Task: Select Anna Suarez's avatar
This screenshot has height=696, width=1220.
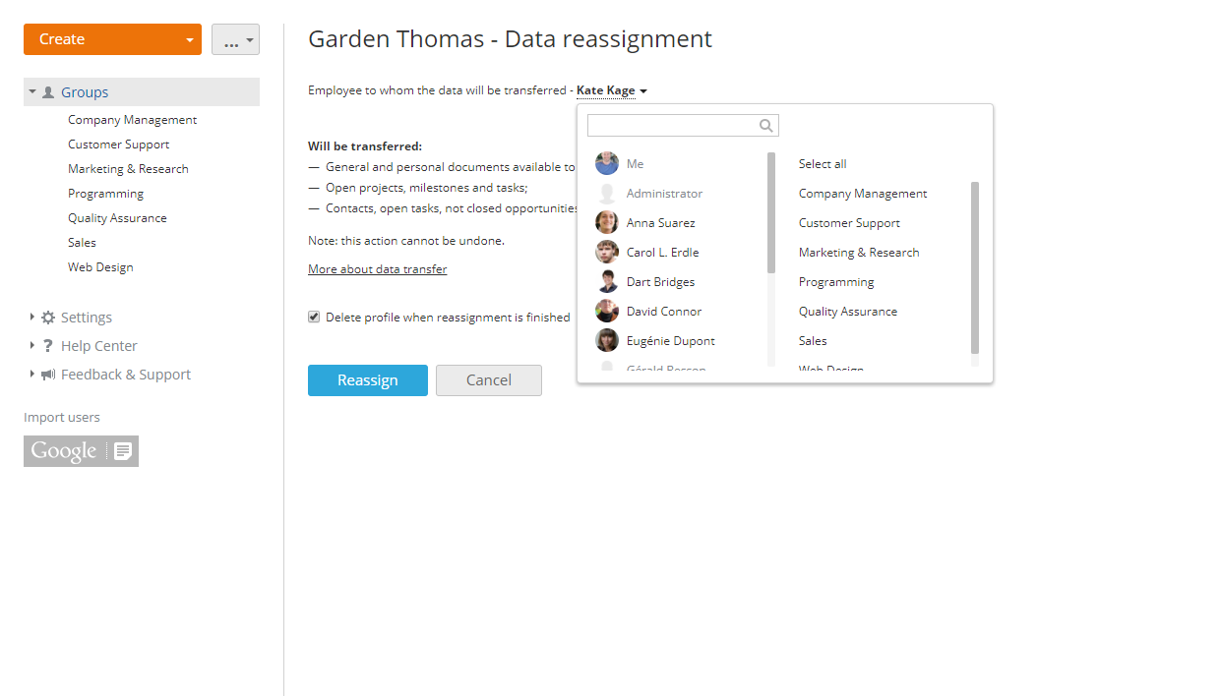Action: pos(607,222)
